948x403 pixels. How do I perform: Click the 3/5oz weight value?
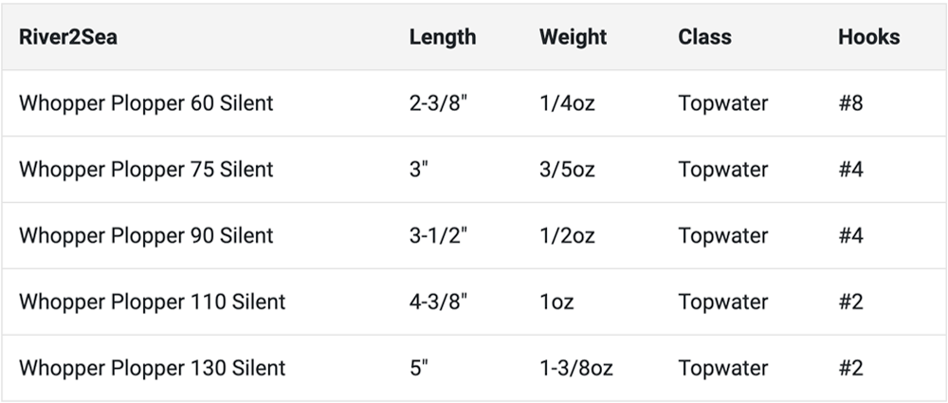coord(567,169)
